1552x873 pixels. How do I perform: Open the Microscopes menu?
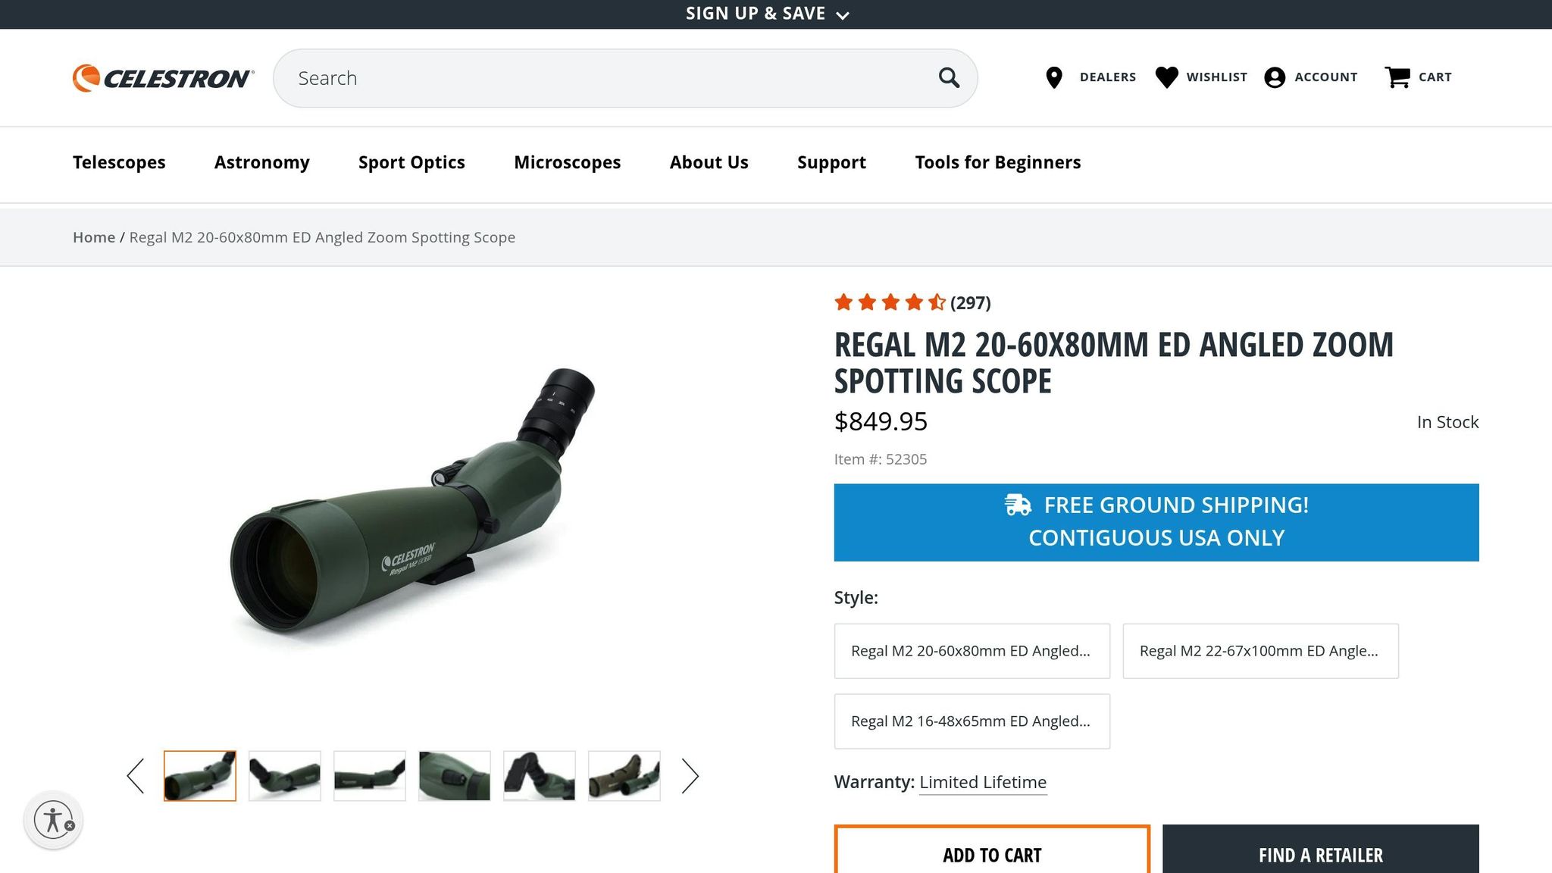tap(567, 162)
